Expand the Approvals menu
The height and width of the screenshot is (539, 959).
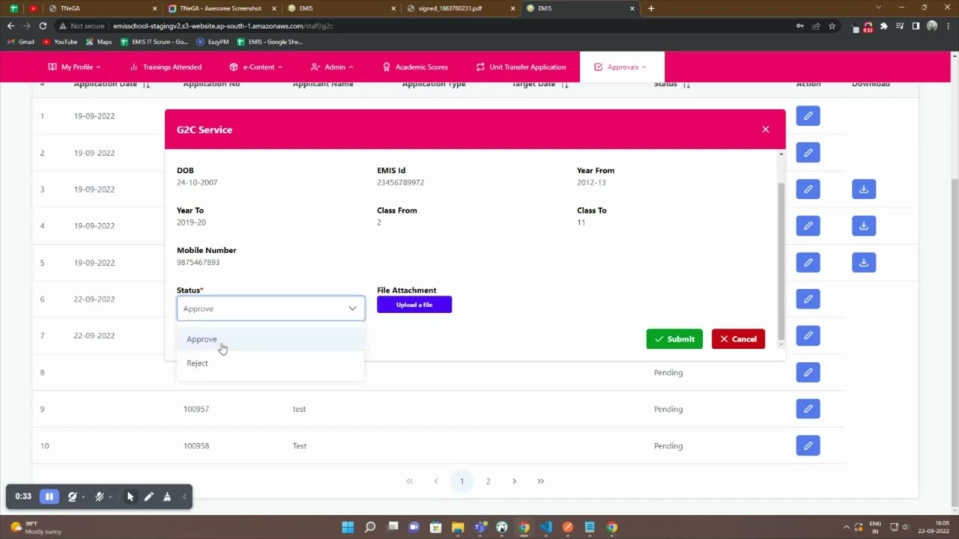tap(621, 67)
